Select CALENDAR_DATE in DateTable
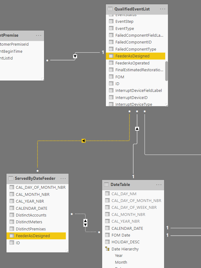 coord(127,228)
